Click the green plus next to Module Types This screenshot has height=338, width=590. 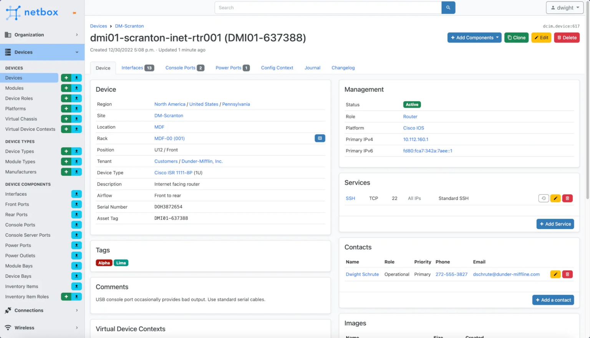point(66,162)
